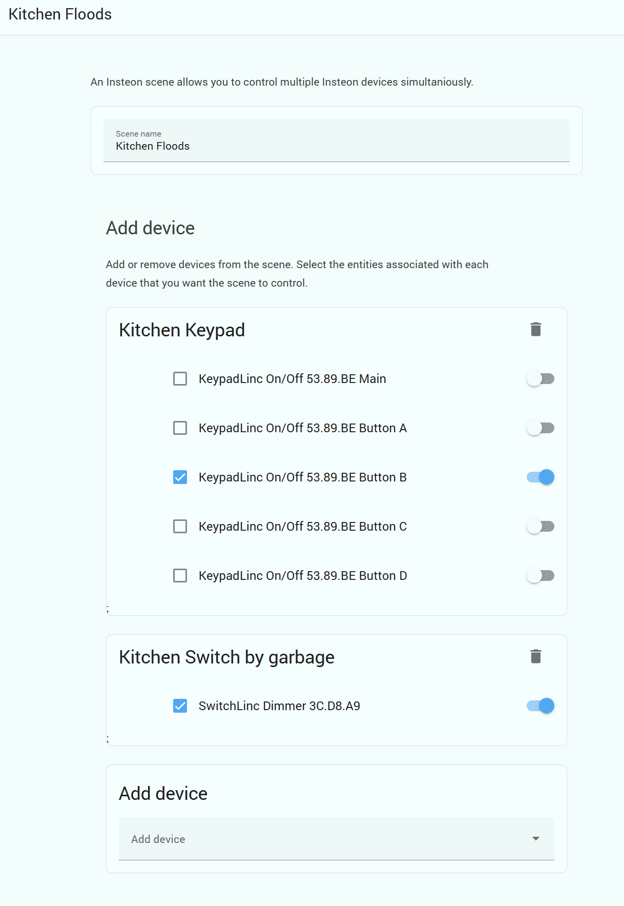Disable the SwitchLinc Dimmer toggle switch

540,706
